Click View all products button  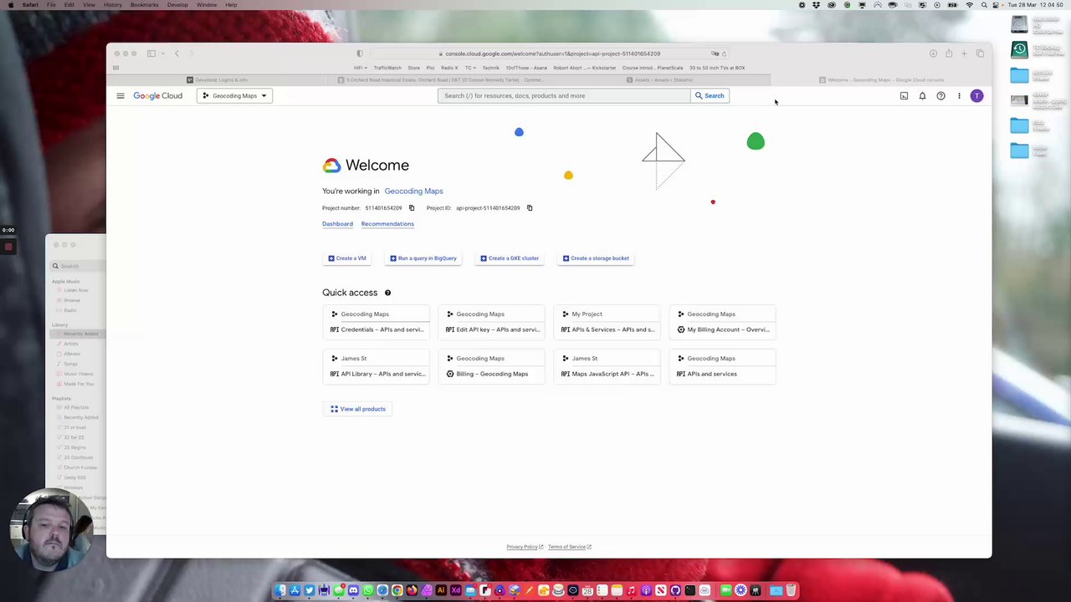coord(358,409)
